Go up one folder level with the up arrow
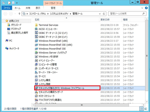This screenshot has width=150, height=112. pos(19,14)
